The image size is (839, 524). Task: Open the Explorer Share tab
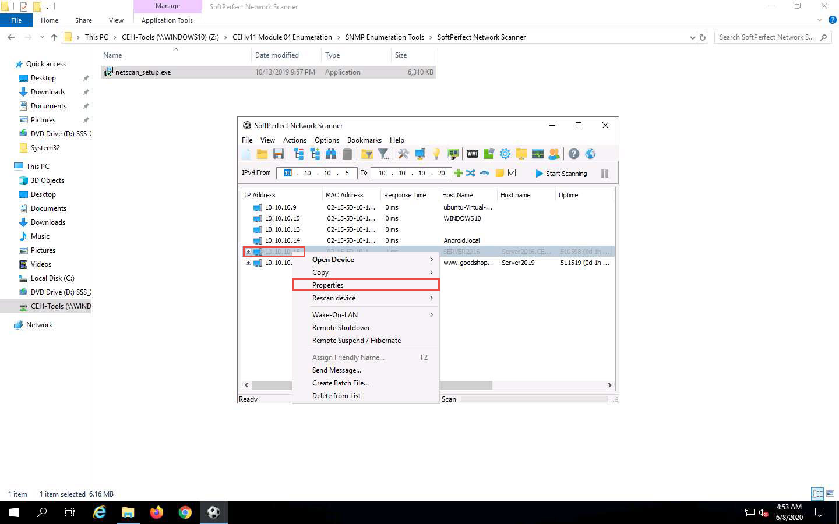pyautogui.click(x=83, y=20)
